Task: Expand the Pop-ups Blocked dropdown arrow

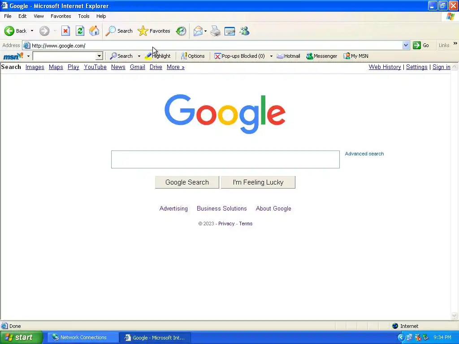Action: point(271,56)
